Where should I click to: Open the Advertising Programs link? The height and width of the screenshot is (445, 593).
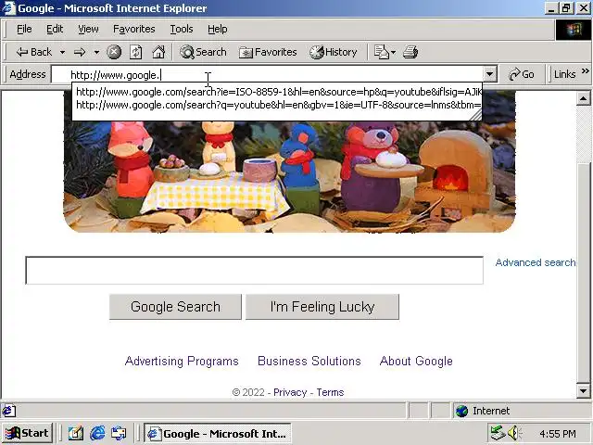pyautogui.click(x=182, y=361)
